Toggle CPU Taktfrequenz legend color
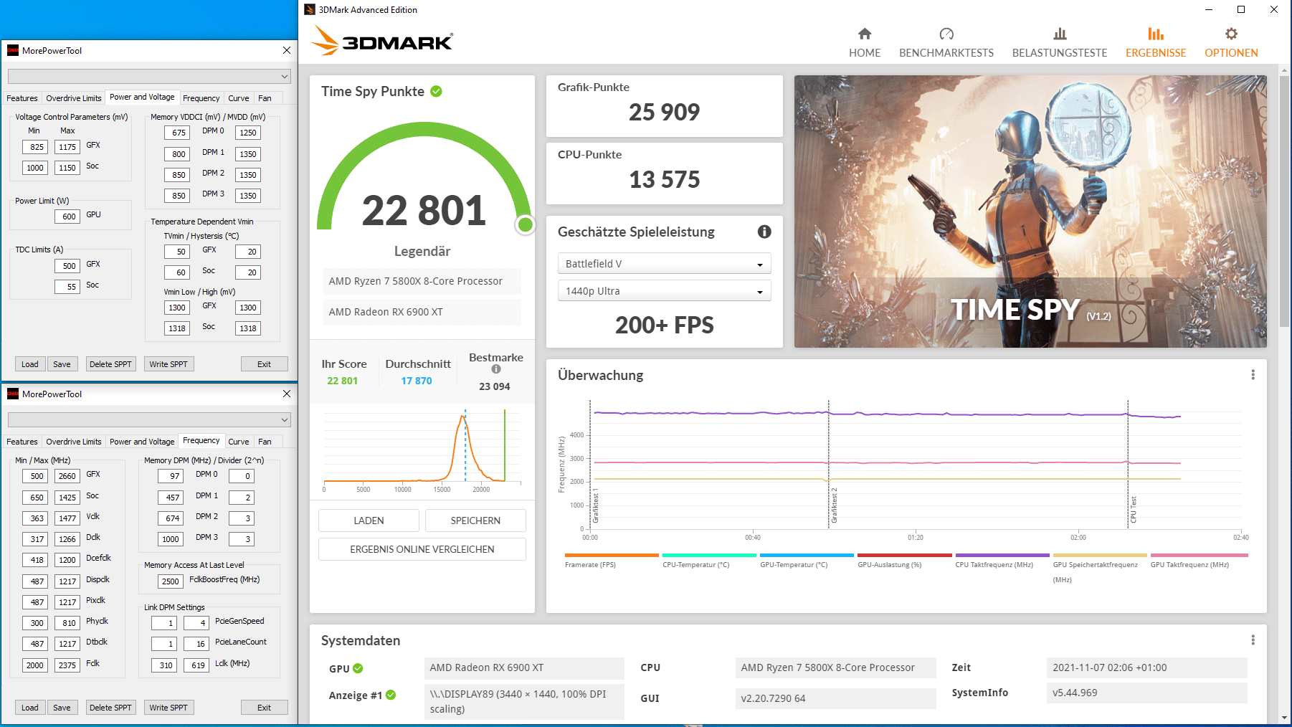1292x727 pixels. tap(1002, 555)
